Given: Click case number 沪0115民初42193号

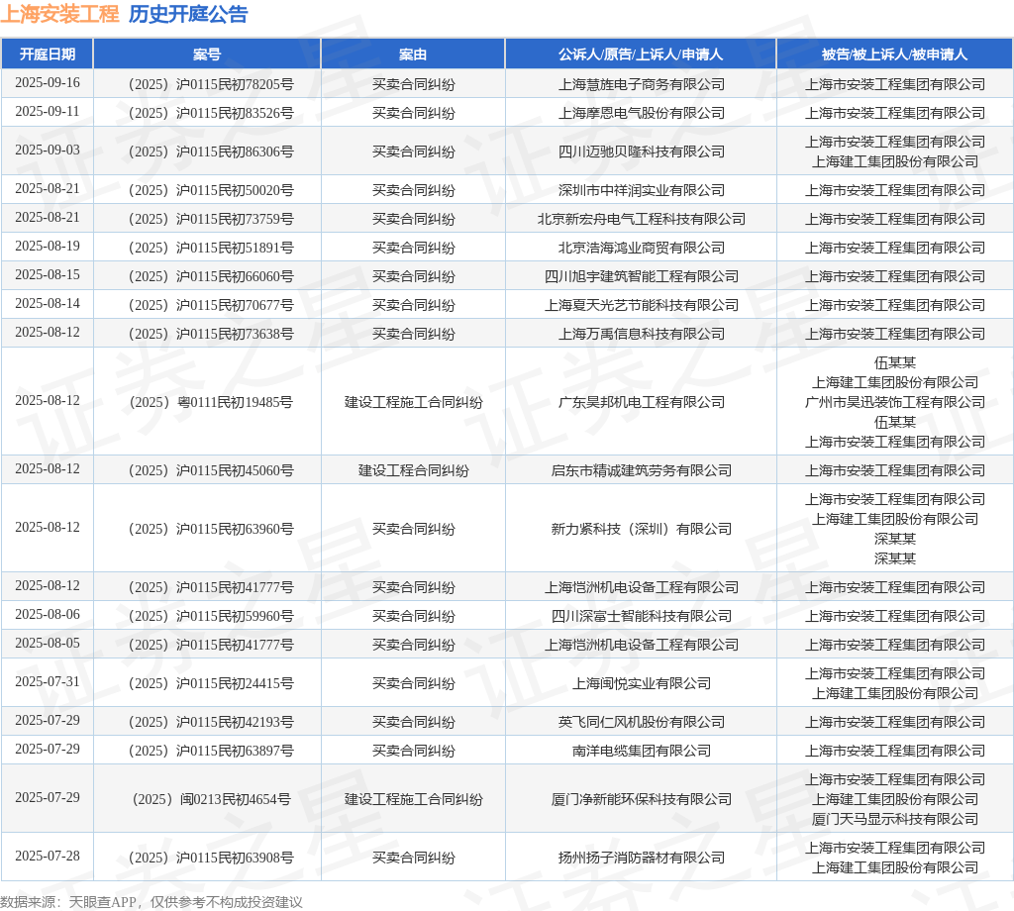Looking at the screenshot, I should [211, 722].
